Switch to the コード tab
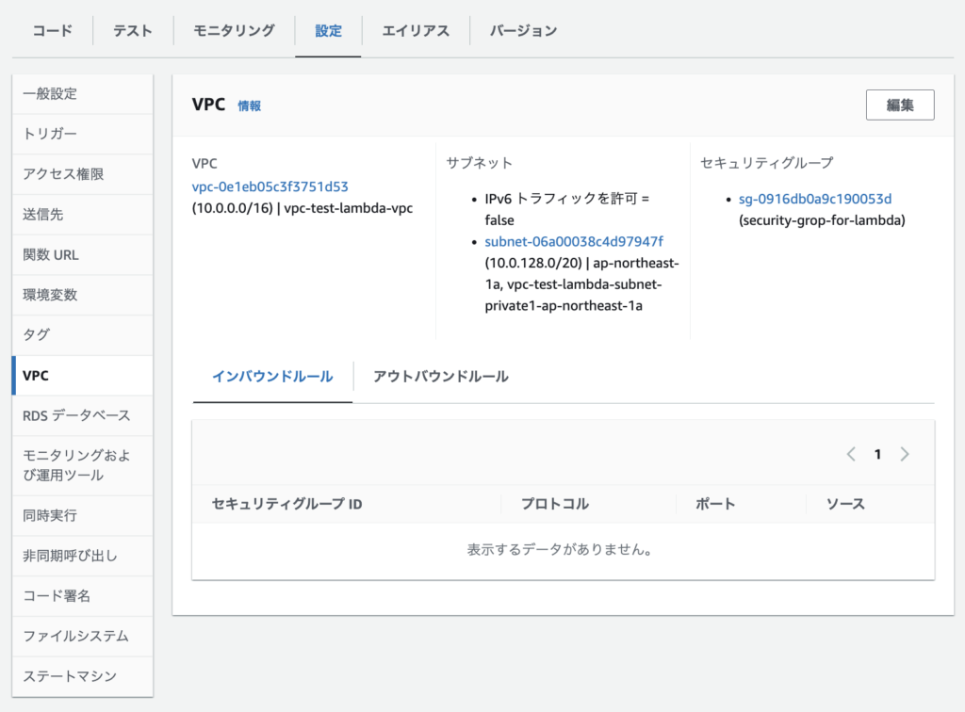Screen dimensions: 965x712 (52, 31)
